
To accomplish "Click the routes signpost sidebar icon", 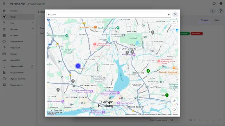I will pyautogui.click(x=4, y=48).
